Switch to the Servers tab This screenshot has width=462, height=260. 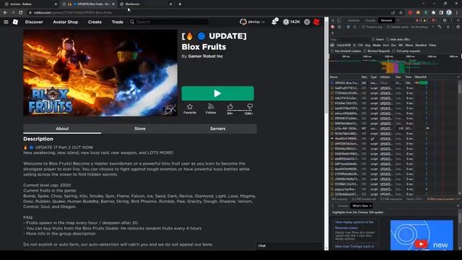click(x=218, y=129)
